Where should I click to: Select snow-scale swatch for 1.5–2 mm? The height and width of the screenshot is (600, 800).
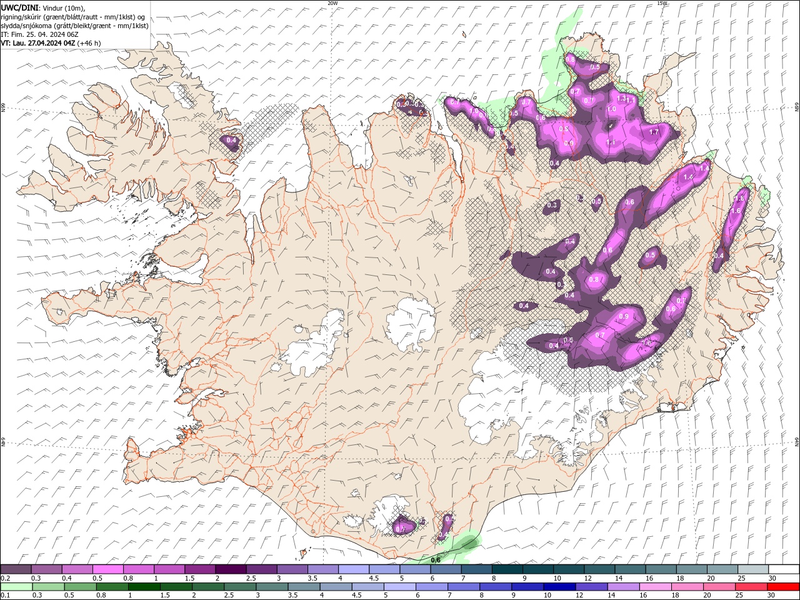[x=200, y=569]
